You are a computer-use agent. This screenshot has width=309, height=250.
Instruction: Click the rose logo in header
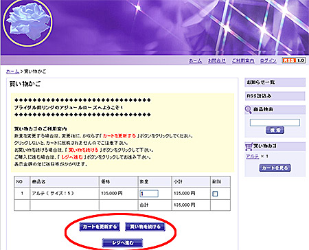click(27, 23)
